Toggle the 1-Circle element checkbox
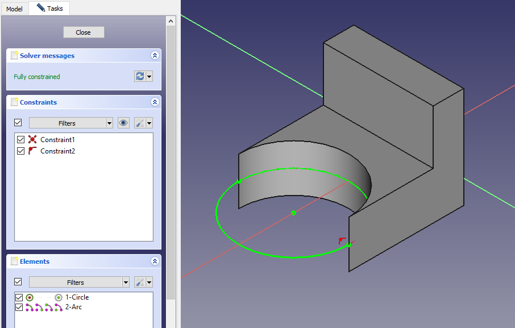This screenshot has width=515, height=328. point(19,297)
